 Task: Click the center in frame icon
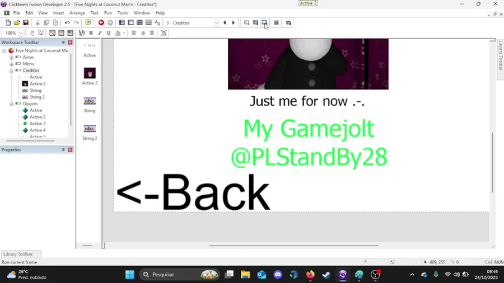(164, 33)
